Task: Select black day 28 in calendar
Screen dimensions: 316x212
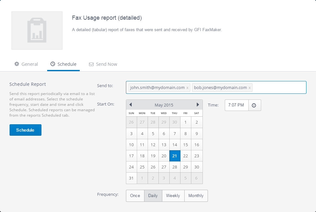Action: point(175,167)
